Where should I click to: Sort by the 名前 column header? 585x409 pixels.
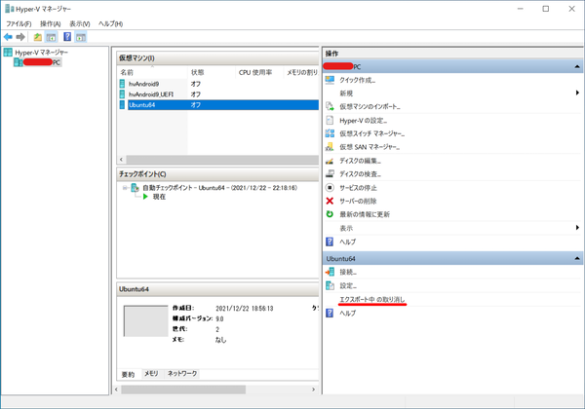(152, 72)
